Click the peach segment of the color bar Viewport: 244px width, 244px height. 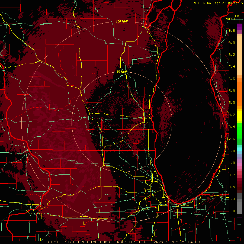(x=239, y=56)
